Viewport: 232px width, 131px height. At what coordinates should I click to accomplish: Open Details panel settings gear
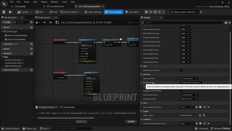click(x=229, y=23)
